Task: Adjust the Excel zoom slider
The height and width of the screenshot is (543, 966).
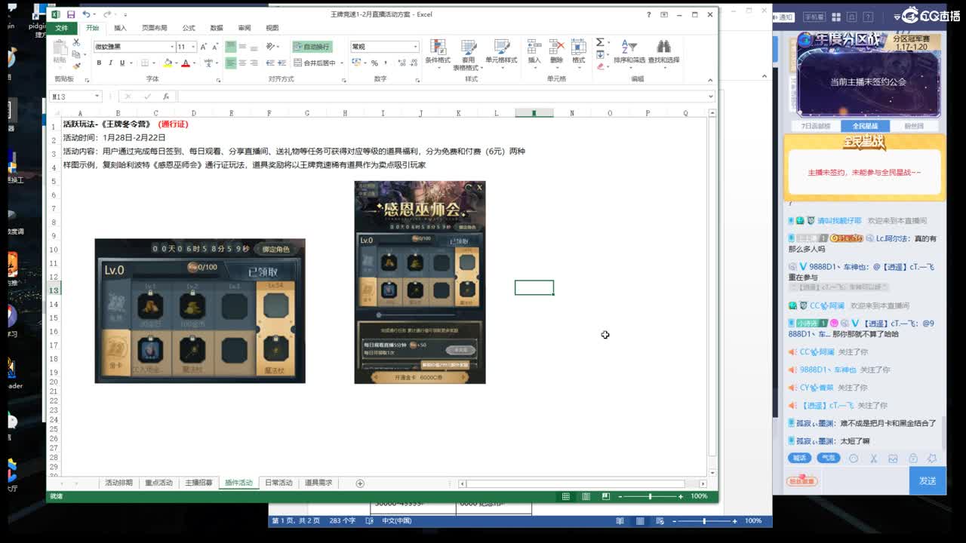Action: pyautogui.click(x=650, y=496)
